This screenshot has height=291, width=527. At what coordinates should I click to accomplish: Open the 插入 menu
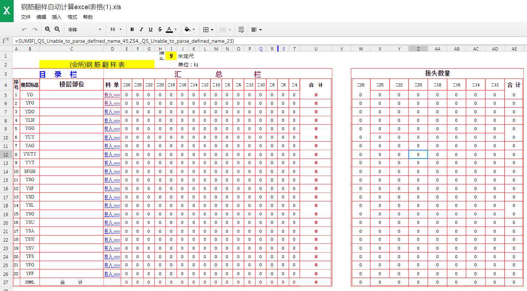pos(57,17)
